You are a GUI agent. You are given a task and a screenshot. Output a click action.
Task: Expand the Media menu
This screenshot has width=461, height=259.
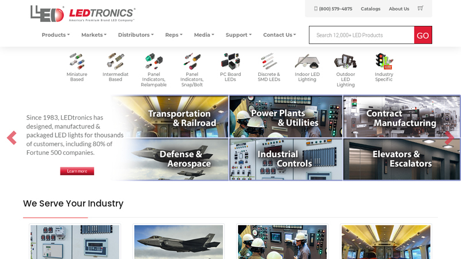(204, 35)
